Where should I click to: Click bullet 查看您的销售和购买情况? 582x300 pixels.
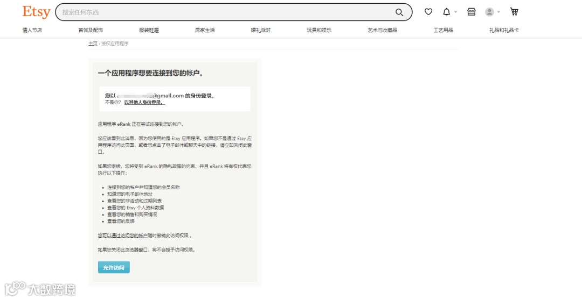132,215
